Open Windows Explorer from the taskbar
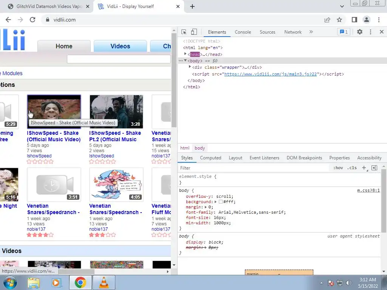The height and width of the screenshot is (290, 387). tap(34, 283)
